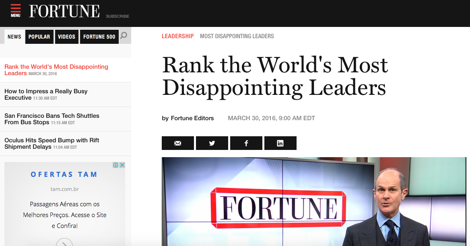Select the NEWS tab
Screen dimensions: 470x246
14,37
